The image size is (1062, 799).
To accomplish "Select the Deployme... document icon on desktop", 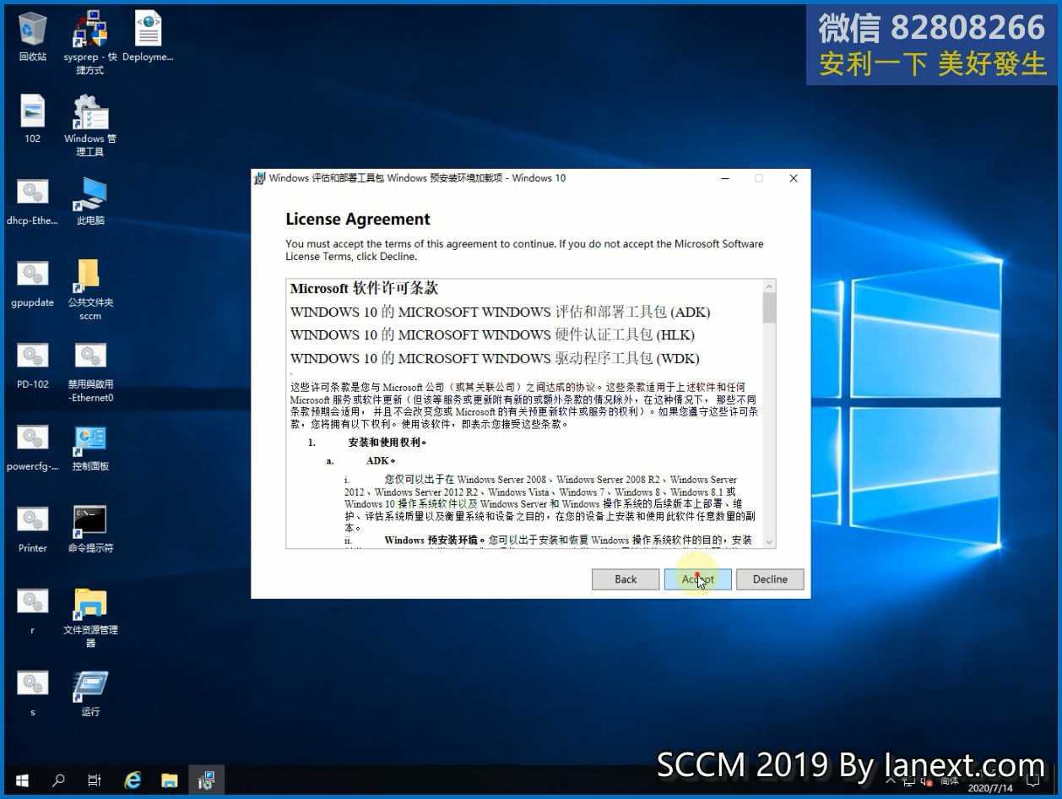I will (148, 37).
